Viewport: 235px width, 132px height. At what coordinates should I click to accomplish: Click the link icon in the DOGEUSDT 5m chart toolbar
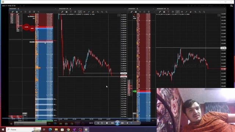[x=62, y=12]
